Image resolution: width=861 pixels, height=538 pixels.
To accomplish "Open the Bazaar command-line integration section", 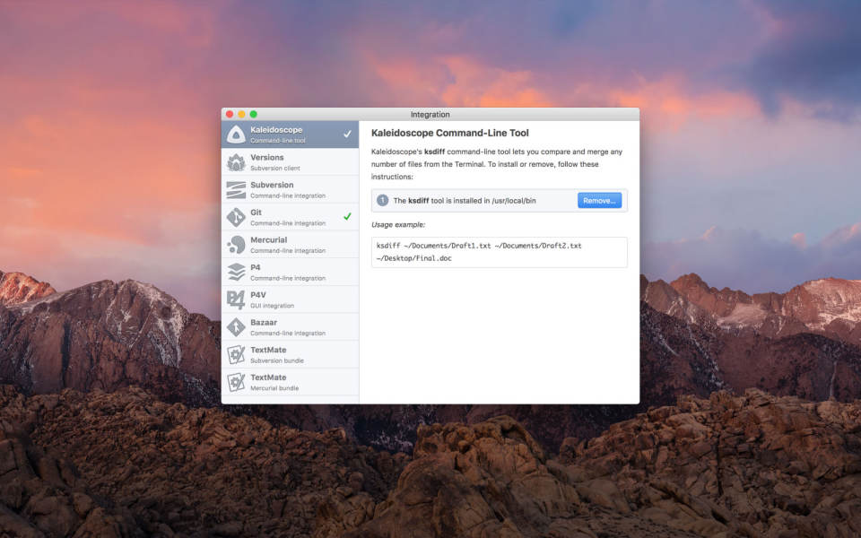I will (290, 326).
